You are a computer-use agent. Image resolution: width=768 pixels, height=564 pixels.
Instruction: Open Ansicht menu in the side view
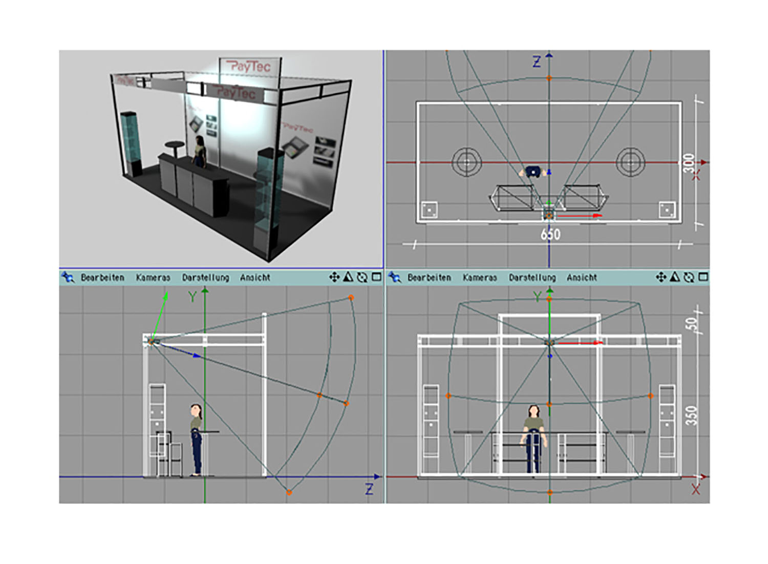255,278
